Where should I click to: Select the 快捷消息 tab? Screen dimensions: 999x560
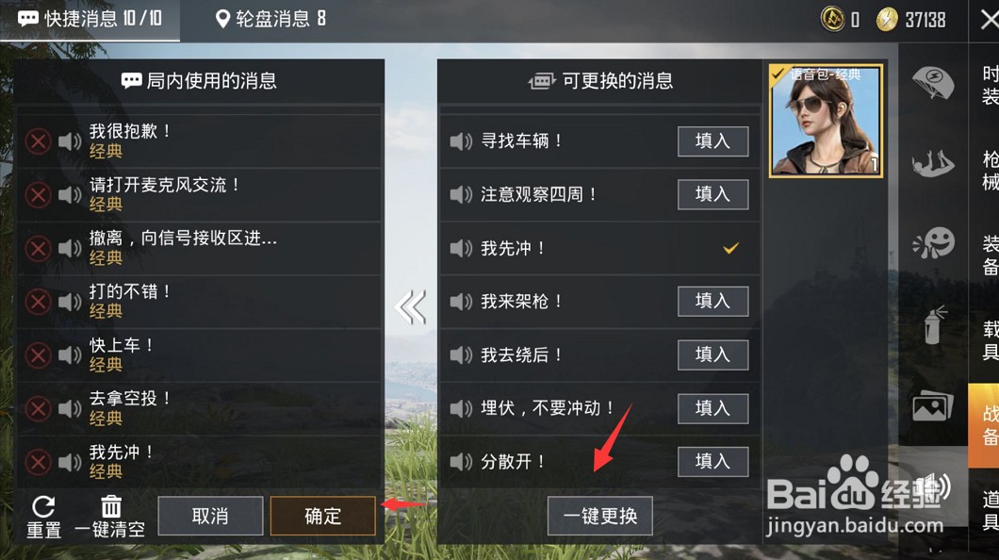coord(90,19)
